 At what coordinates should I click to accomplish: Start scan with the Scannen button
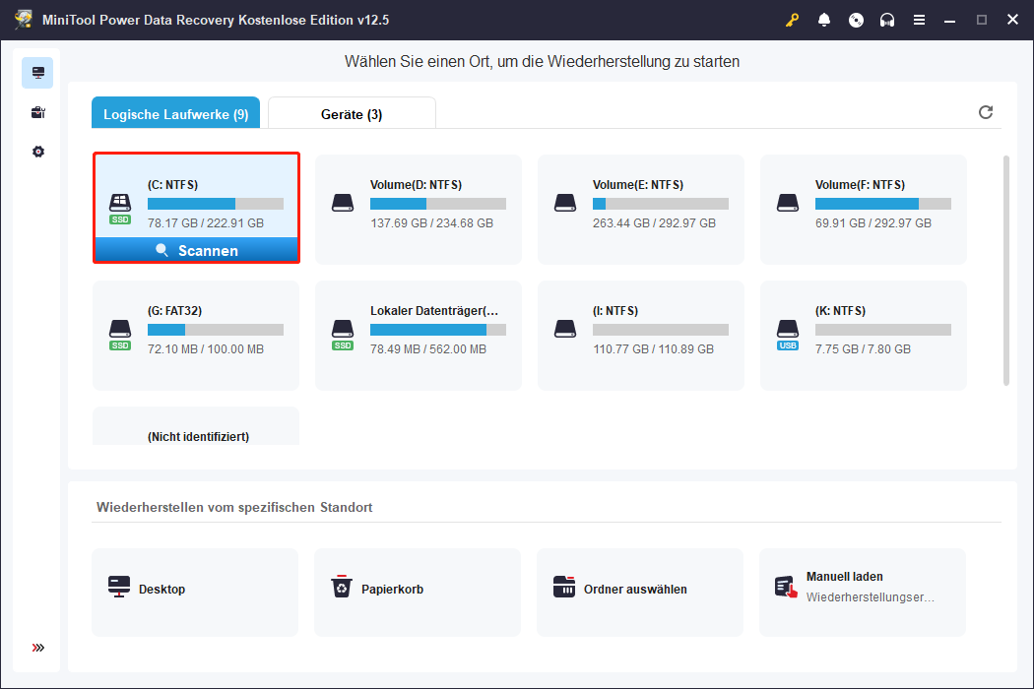pyautogui.click(x=197, y=251)
